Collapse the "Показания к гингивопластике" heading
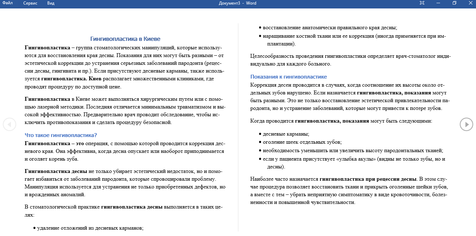The image size is (476, 236). pos(288,76)
